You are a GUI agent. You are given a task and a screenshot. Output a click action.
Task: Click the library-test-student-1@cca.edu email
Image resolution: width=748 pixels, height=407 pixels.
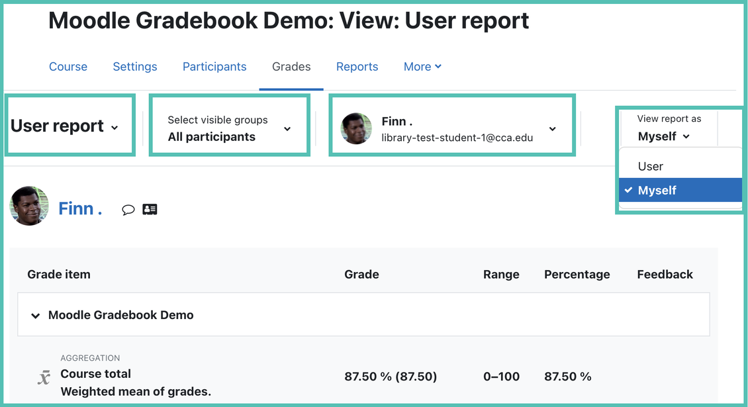457,138
